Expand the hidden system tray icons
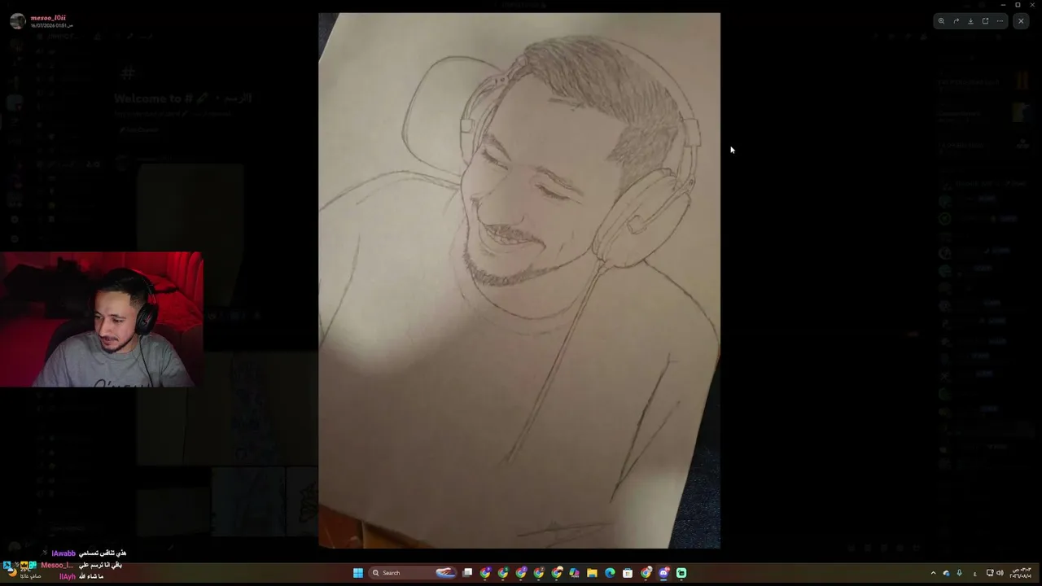The height and width of the screenshot is (586, 1042). (x=933, y=573)
